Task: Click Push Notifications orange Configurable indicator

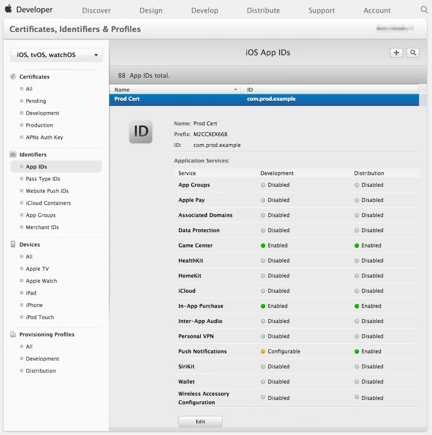Action: tap(263, 352)
